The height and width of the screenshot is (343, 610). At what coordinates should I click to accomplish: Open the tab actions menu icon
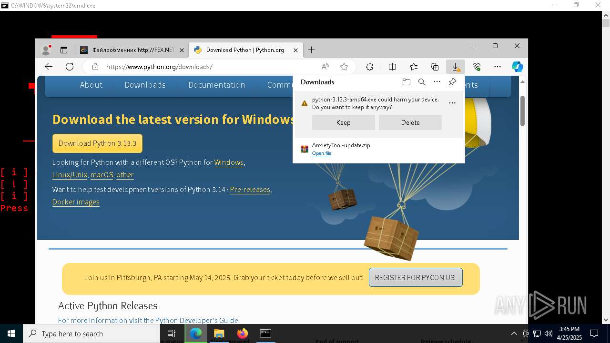click(64, 50)
